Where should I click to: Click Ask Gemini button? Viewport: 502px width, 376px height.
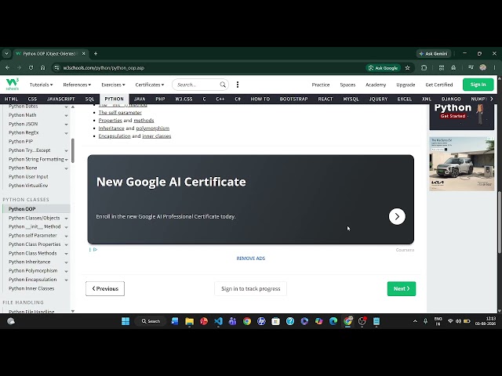click(434, 54)
